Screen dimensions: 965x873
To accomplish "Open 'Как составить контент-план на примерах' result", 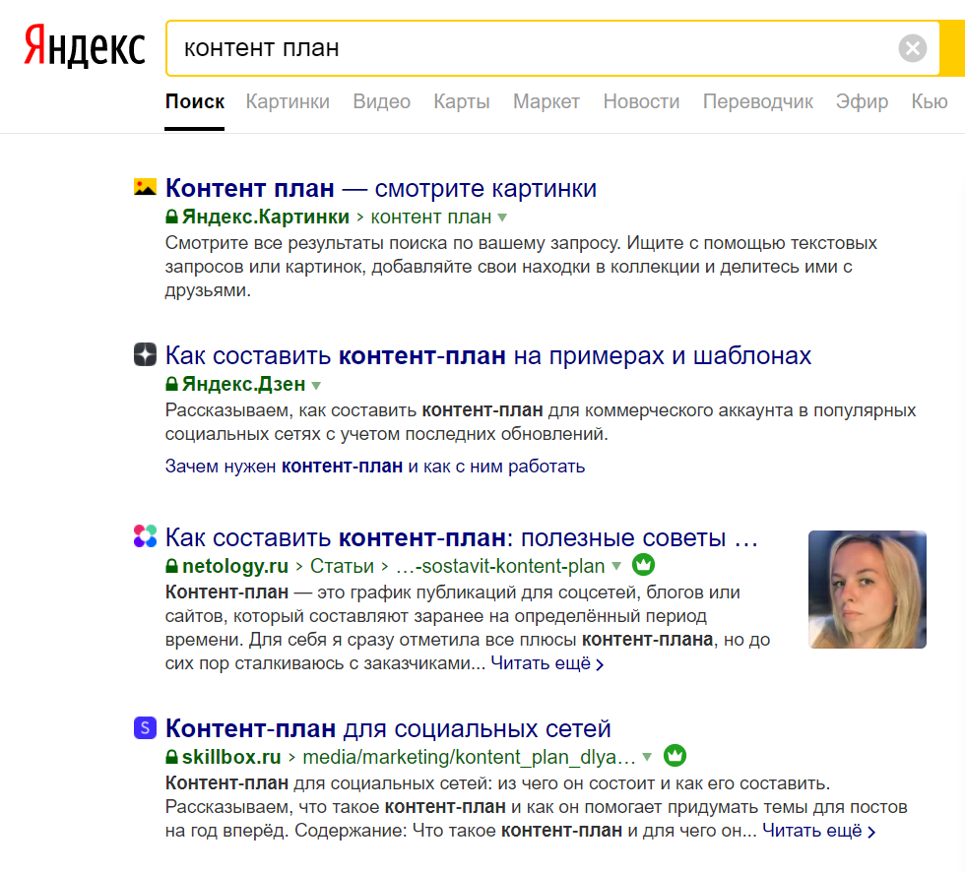I will coord(488,355).
